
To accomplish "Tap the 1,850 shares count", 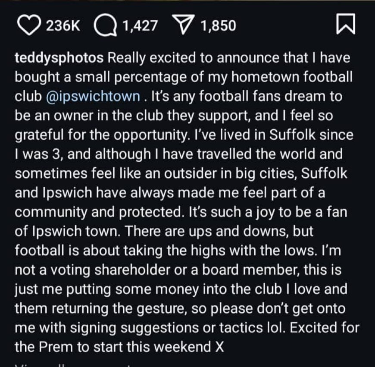I will 218,25.
